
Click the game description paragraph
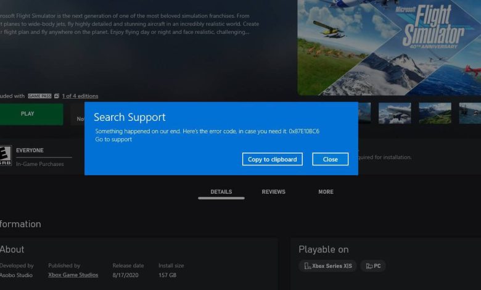click(129, 24)
